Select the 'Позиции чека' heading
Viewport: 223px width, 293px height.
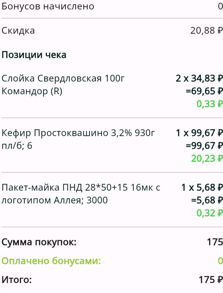click(34, 55)
